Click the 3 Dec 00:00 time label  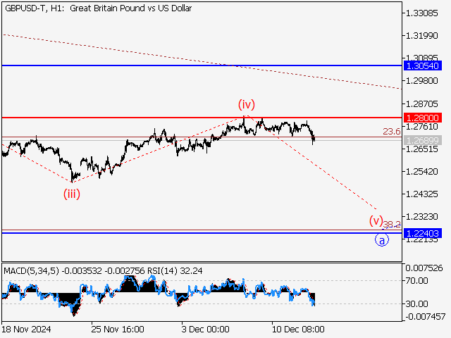[206, 329]
